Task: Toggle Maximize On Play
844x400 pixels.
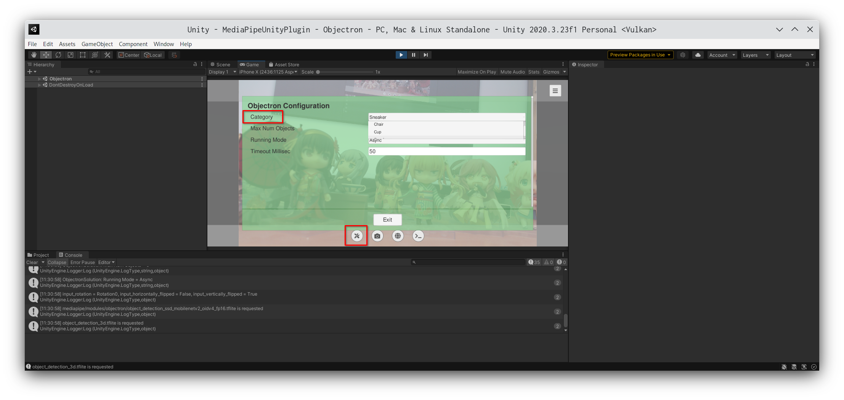Action: point(477,72)
